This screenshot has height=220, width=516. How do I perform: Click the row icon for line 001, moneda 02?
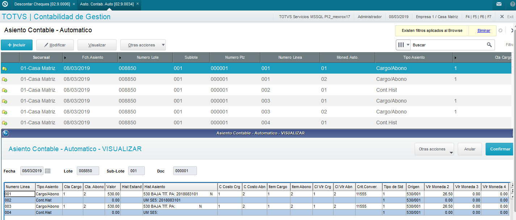coord(5,79)
